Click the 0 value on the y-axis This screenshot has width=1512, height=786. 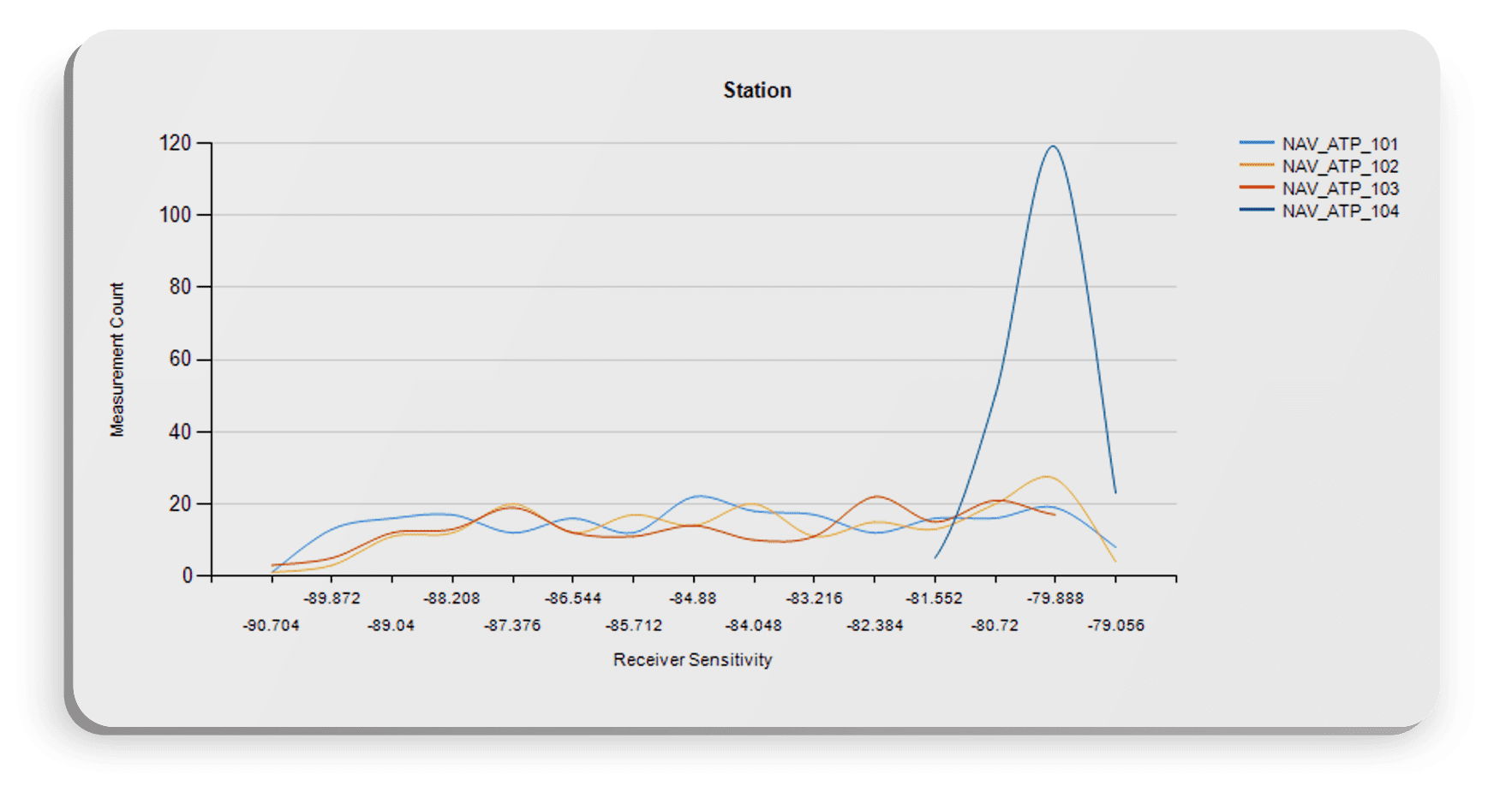click(187, 575)
